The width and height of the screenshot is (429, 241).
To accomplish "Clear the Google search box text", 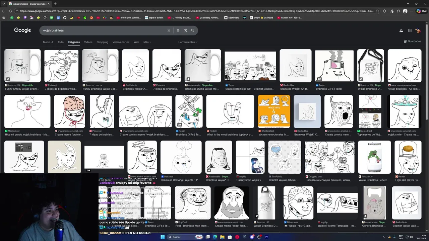I will click(x=169, y=30).
